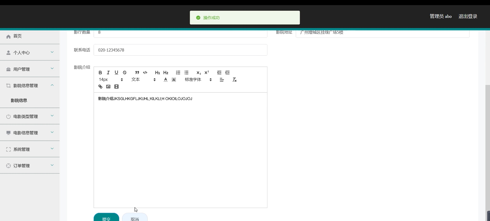Screen dimensions: 490x221
Task: Open 影院信息 submenu item
Action: [x=19, y=100]
